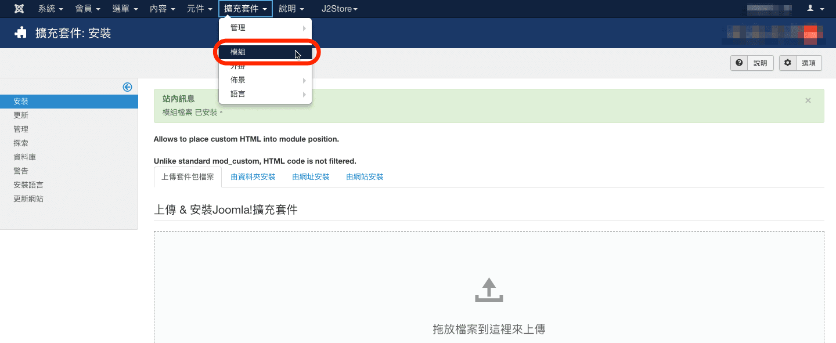Click the puzzle piece extension icon

point(21,33)
